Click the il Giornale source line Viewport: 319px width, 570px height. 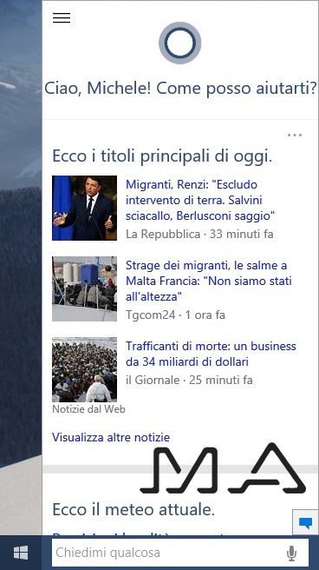pos(189,381)
